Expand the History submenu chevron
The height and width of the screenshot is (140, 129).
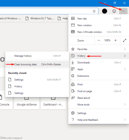tap(125, 56)
